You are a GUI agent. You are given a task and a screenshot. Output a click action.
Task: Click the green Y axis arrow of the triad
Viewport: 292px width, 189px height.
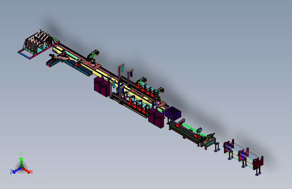[22, 162]
